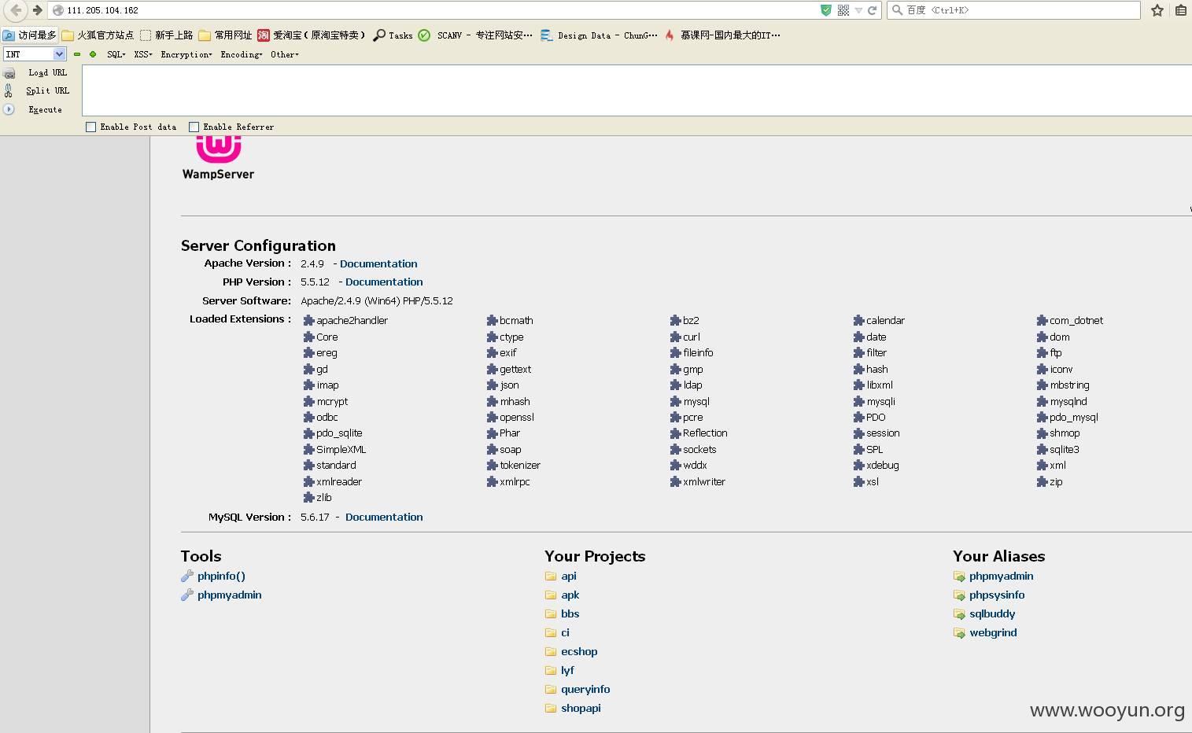Viewport: 1192px width, 733px height.
Task: Open the bookmarks list icon beside the star
Action: point(1181,10)
